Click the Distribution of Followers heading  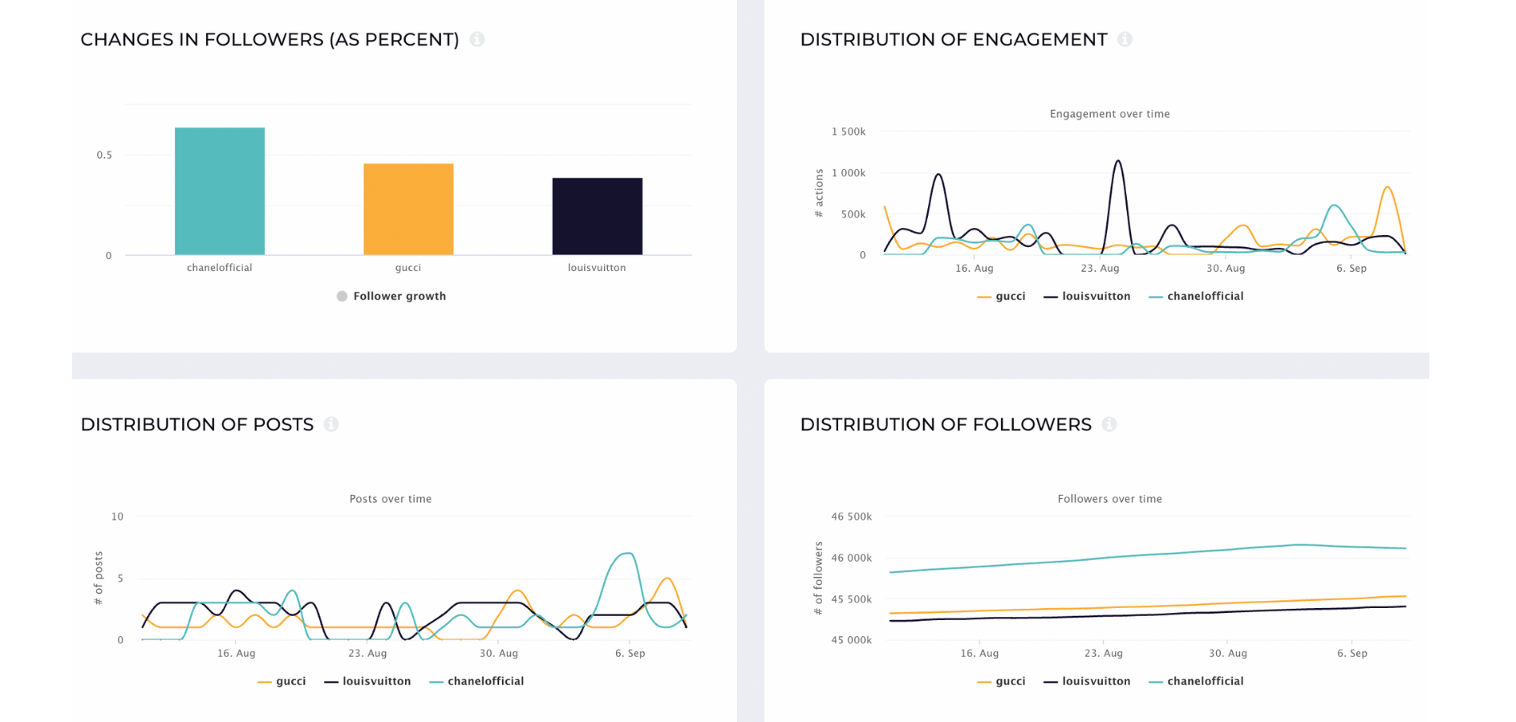pos(946,424)
